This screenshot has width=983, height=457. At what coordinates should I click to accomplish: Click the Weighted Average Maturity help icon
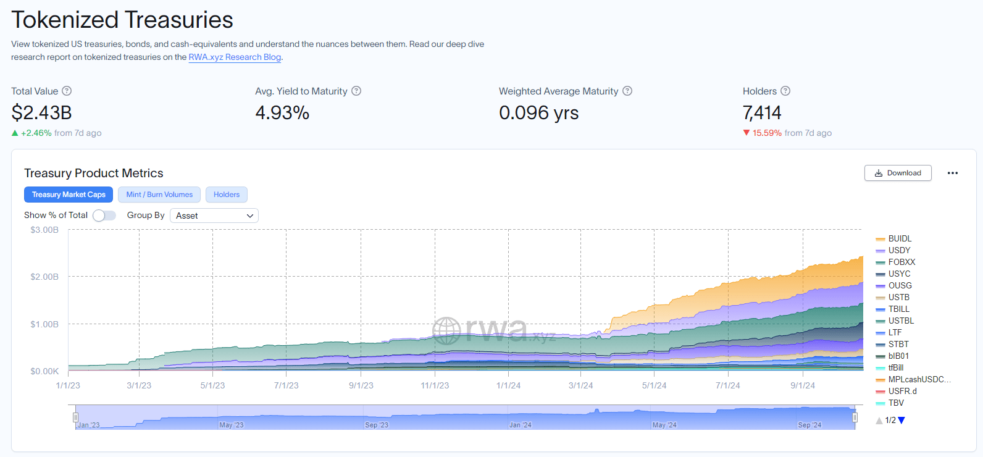point(627,91)
